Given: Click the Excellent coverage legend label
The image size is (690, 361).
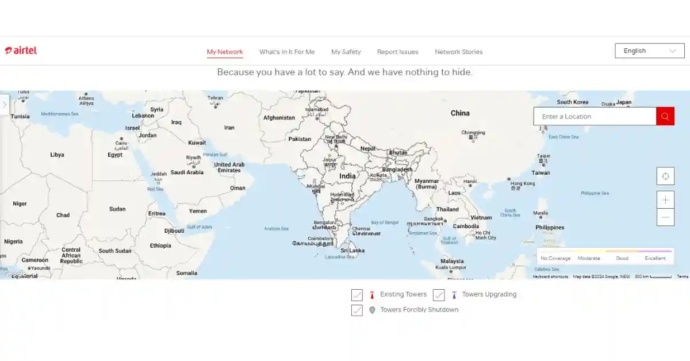Looking at the screenshot, I should coord(655,258).
